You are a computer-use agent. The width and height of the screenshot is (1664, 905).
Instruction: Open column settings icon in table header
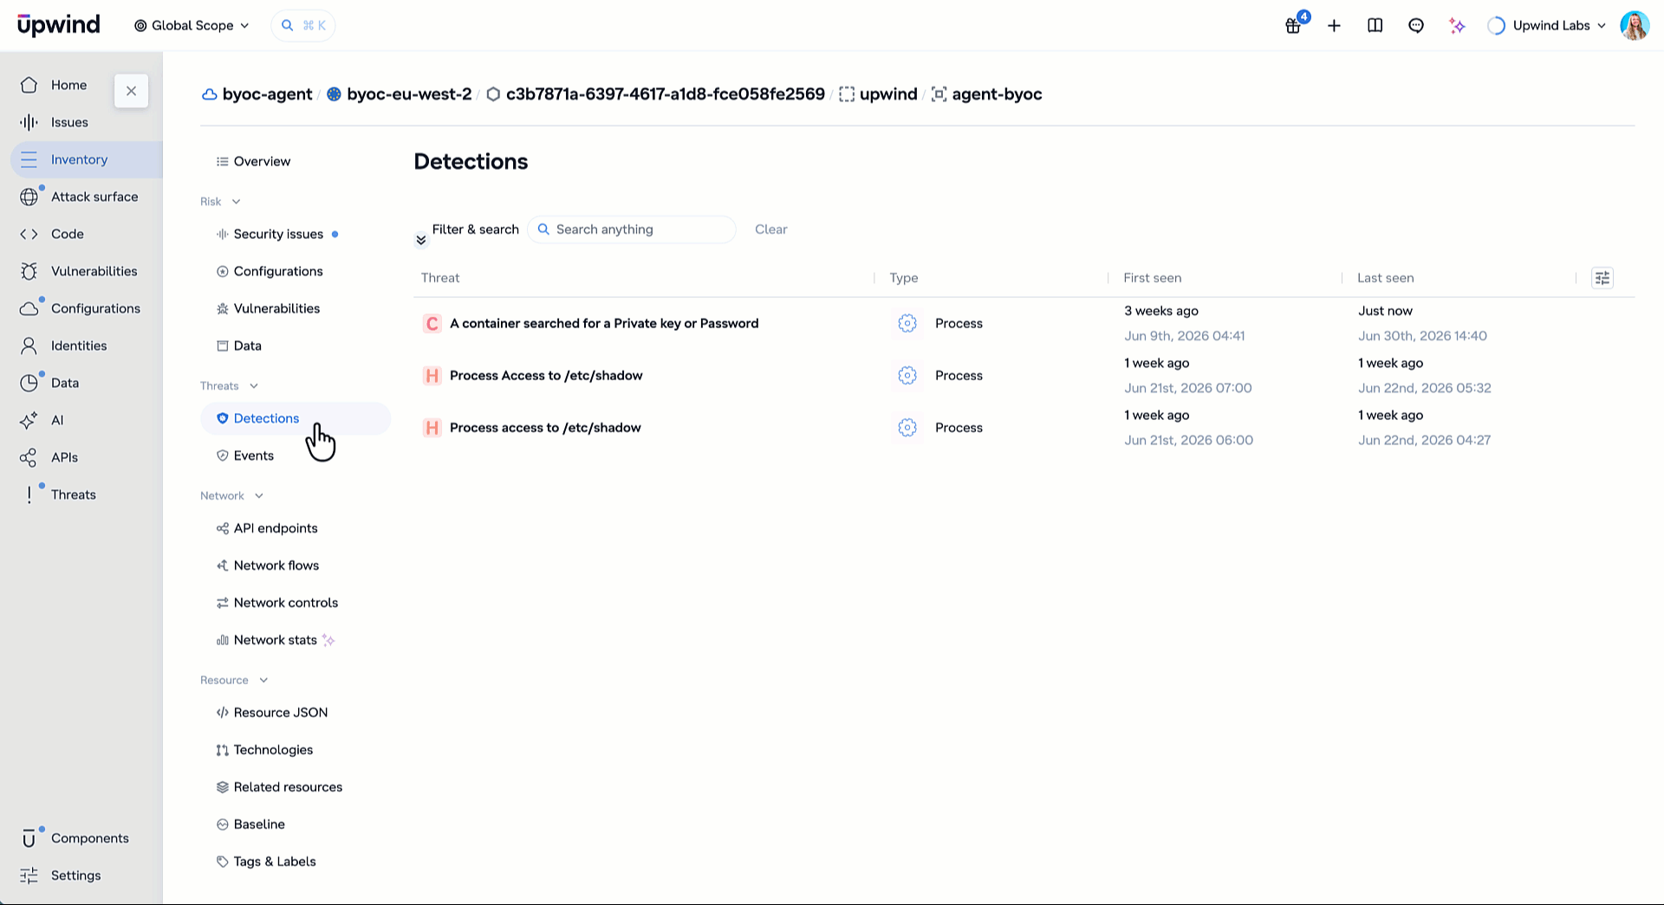[1602, 278]
